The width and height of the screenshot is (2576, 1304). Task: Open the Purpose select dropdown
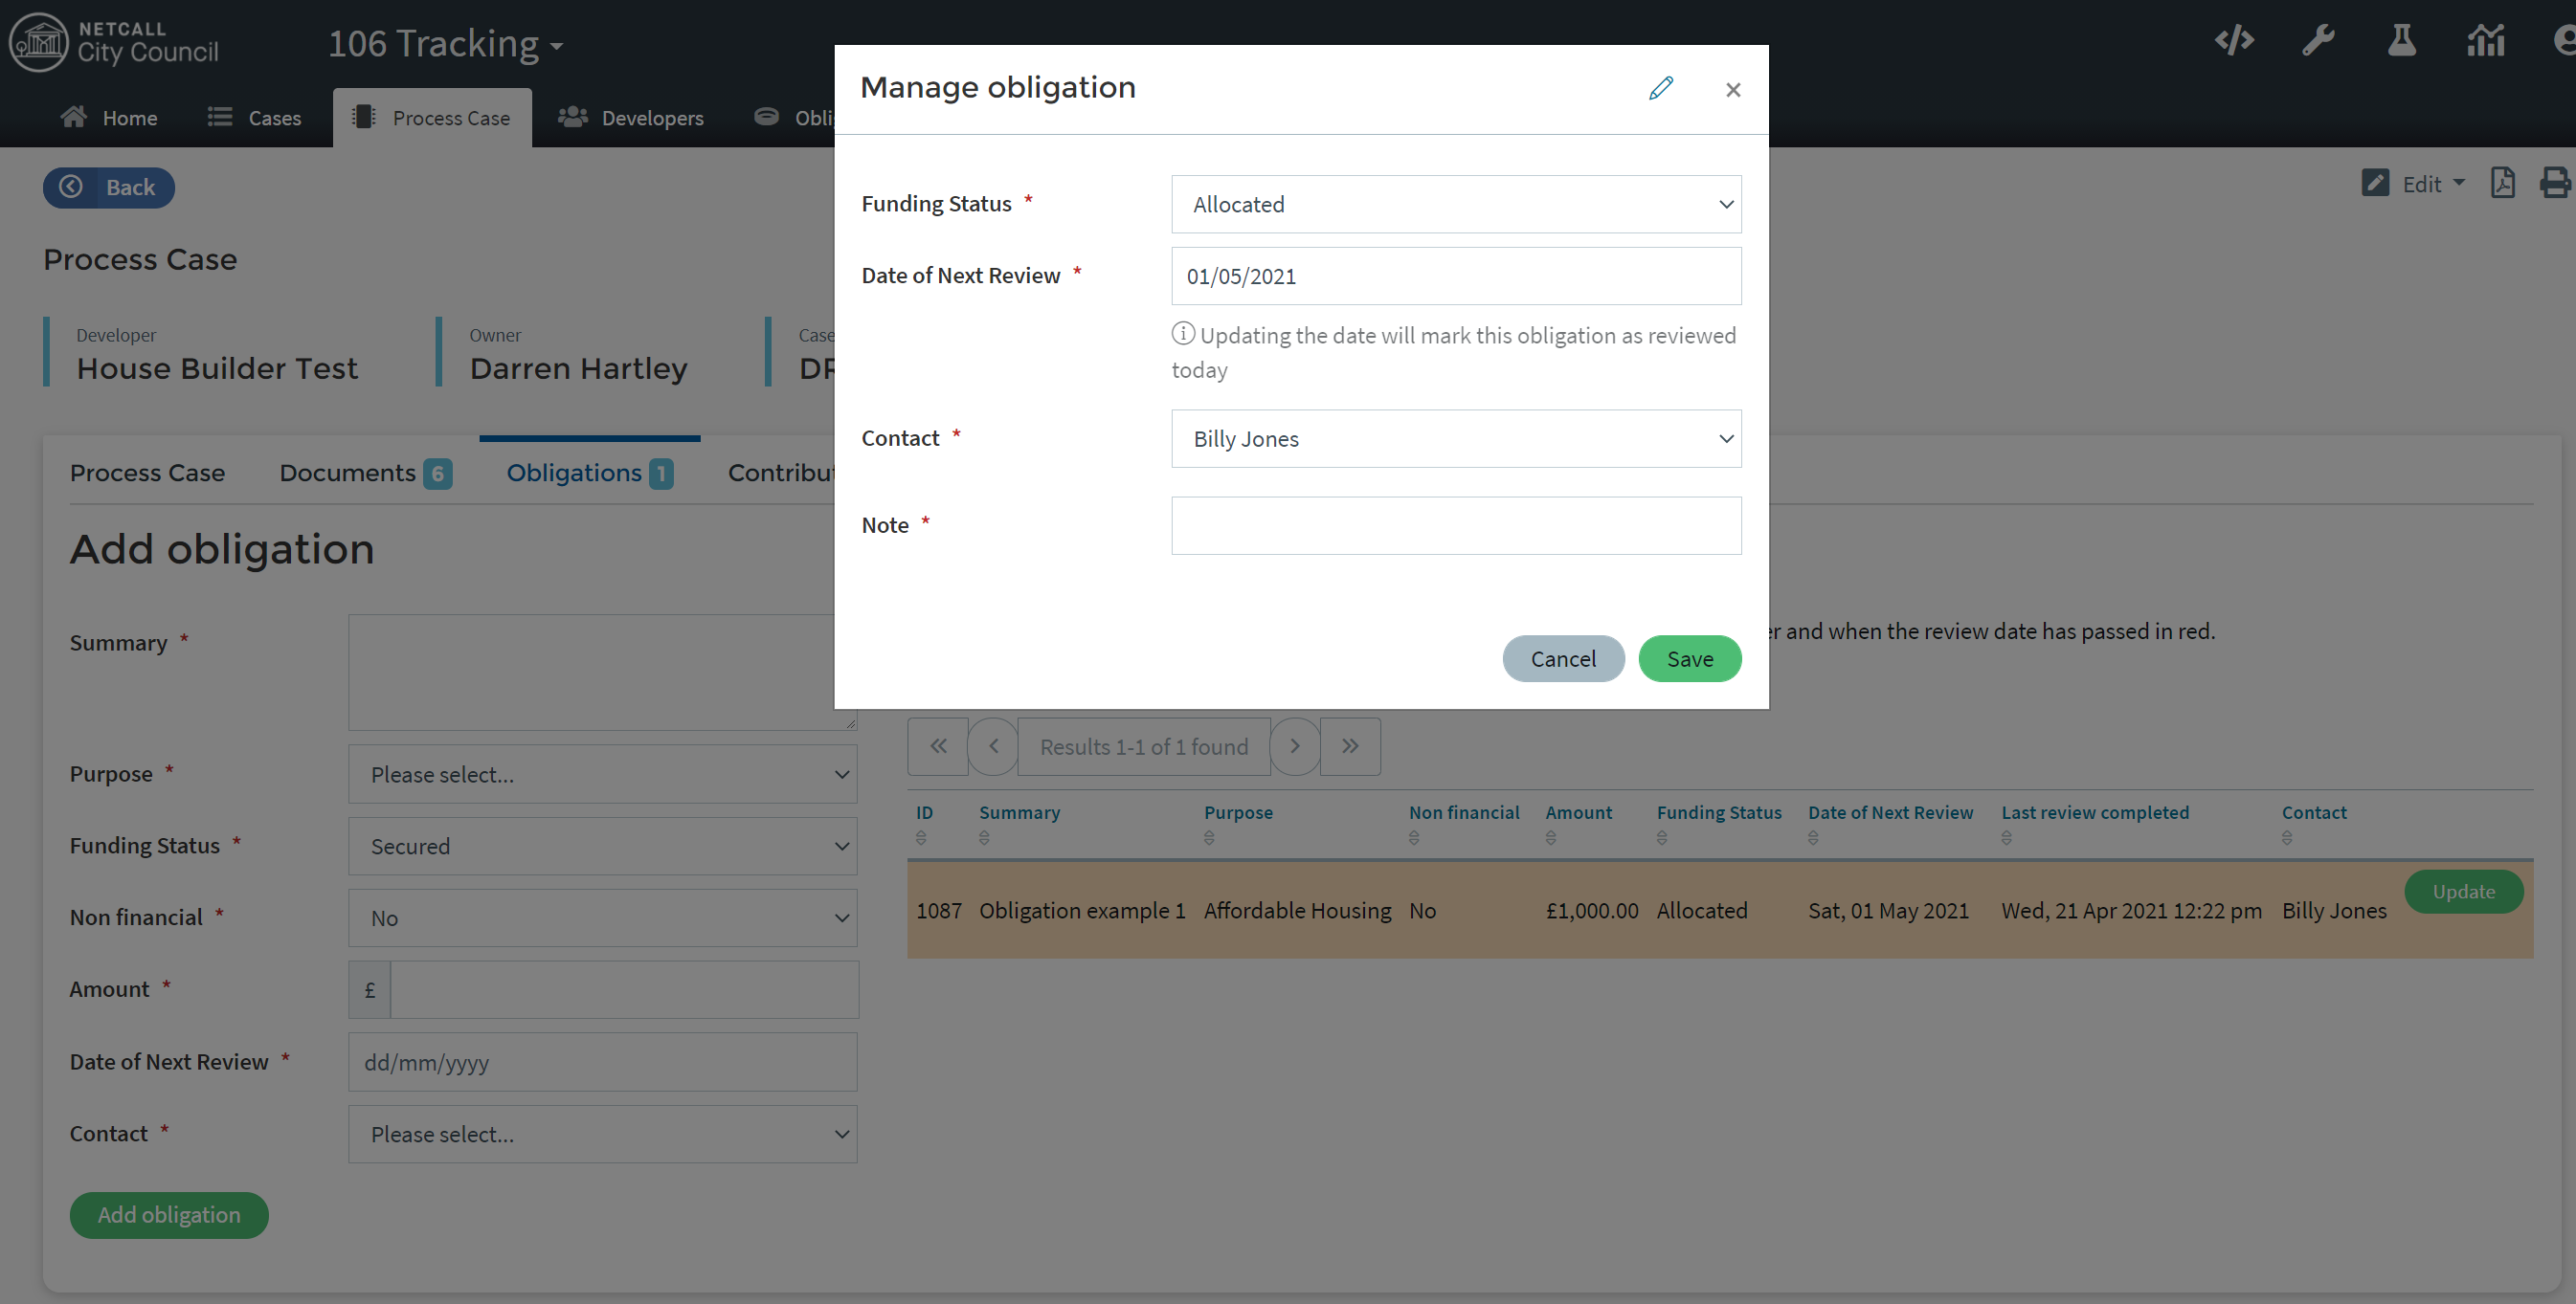tap(602, 774)
